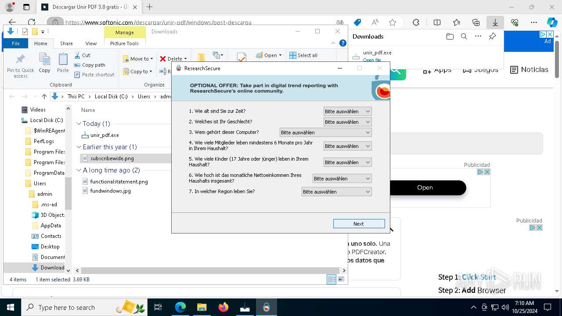
Task: Open browser essentials heart icon
Action: (x=515, y=22)
